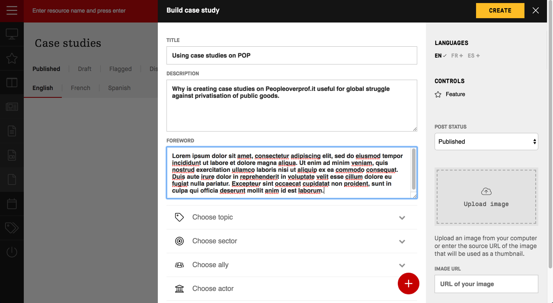Viewport: 553px width, 303px height.
Task: Click the CREATE button
Action: point(500,10)
